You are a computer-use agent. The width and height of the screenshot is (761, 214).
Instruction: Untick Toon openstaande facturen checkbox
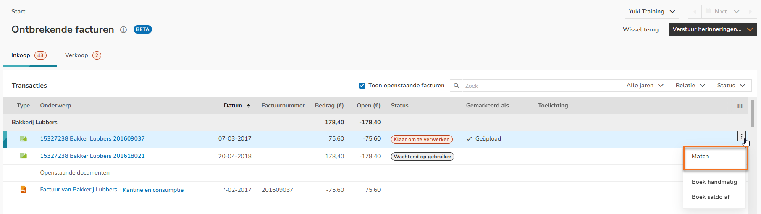362,86
